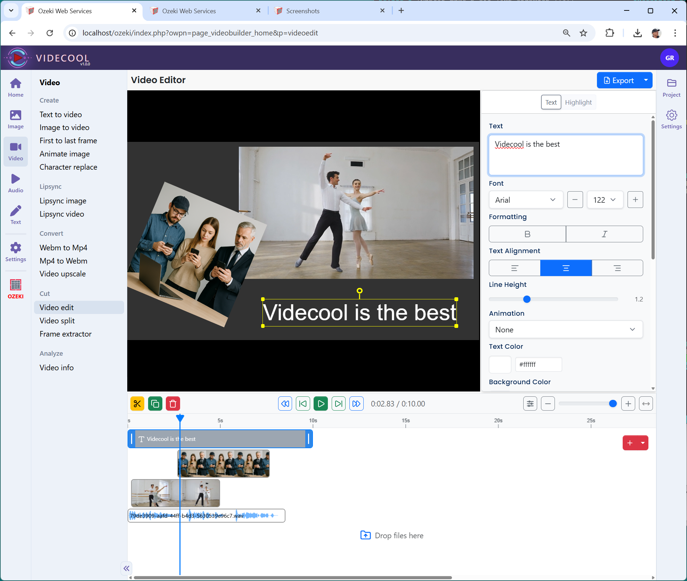Viewport: 687px width, 581px height.
Task: Toggle italic text formatting
Action: 604,234
